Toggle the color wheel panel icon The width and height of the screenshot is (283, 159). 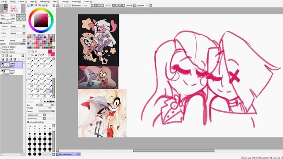29,5
